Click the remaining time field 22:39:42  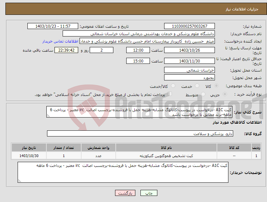click(x=66, y=50)
